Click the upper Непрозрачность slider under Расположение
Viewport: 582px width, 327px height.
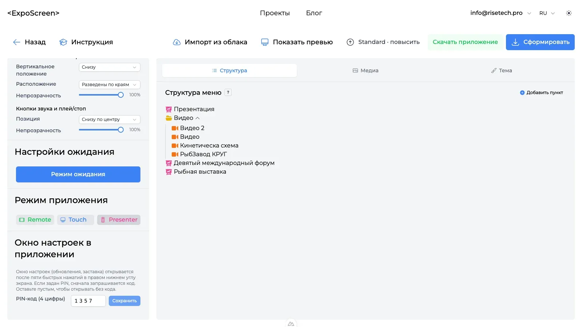tap(101, 95)
